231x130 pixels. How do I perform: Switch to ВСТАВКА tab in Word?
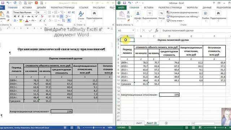coord(27,8)
